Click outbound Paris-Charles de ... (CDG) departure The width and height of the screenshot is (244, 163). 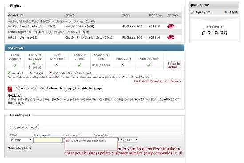point(37,27)
